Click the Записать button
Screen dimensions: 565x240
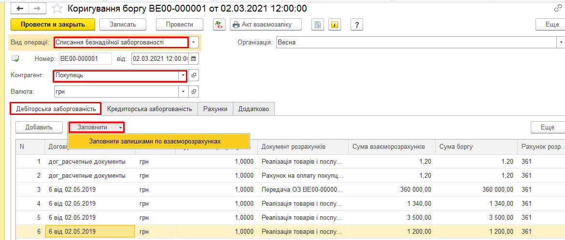pyautogui.click(x=123, y=25)
